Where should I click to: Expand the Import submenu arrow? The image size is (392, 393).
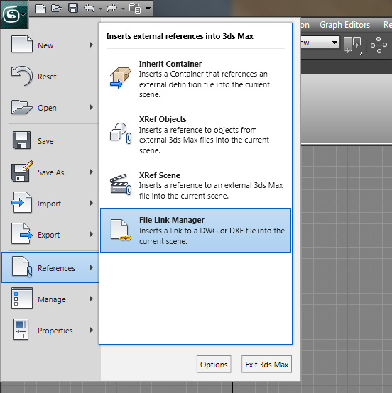pos(92,203)
